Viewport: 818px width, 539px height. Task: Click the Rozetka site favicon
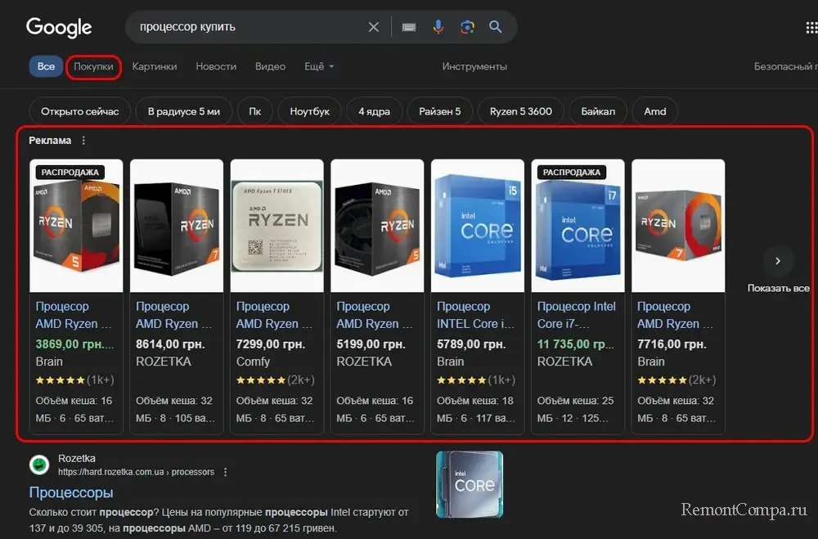point(39,465)
